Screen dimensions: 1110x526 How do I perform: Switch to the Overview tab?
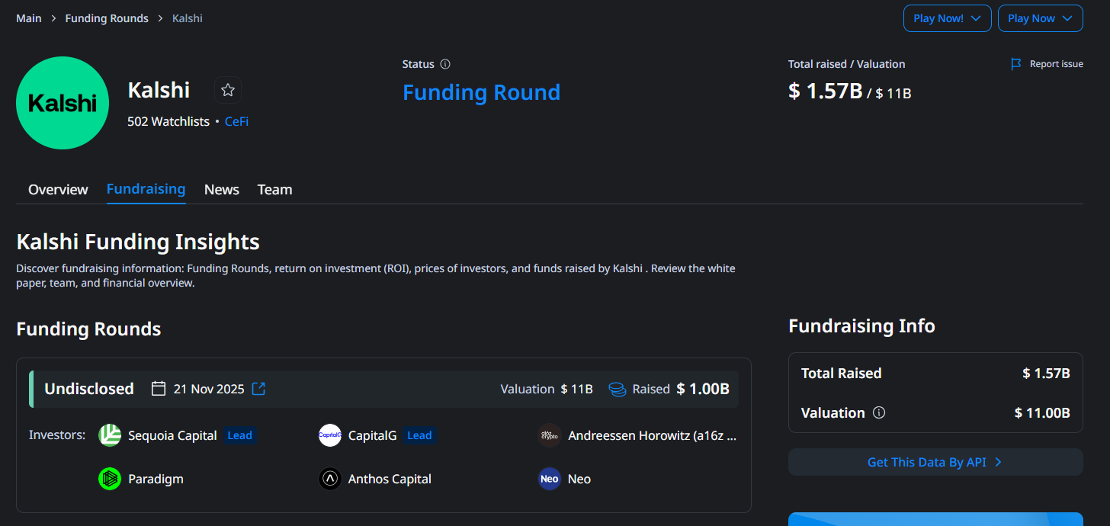tap(58, 190)
